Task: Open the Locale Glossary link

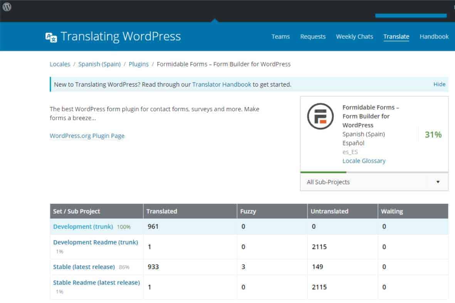Action: tap(364, 161)
